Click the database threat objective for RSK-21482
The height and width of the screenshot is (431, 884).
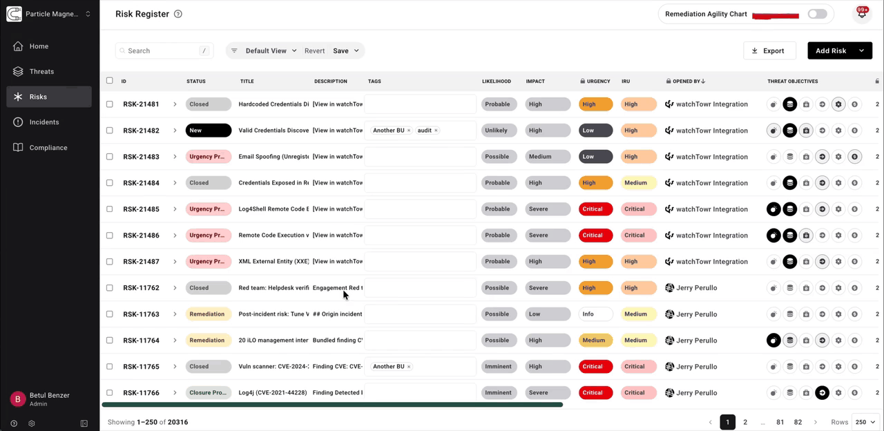790,131
